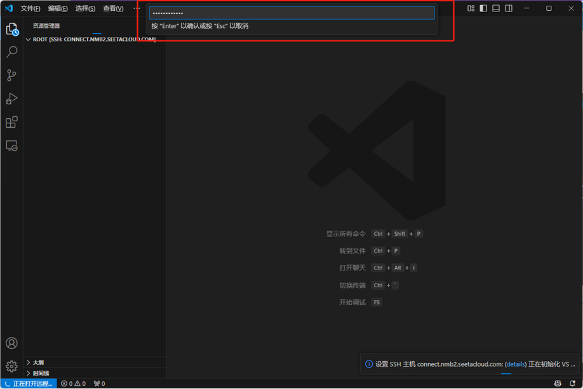Open the Source Control view icon
Image resolution: width=583 pixels, height=389 pixels.
tap(12, 76)
